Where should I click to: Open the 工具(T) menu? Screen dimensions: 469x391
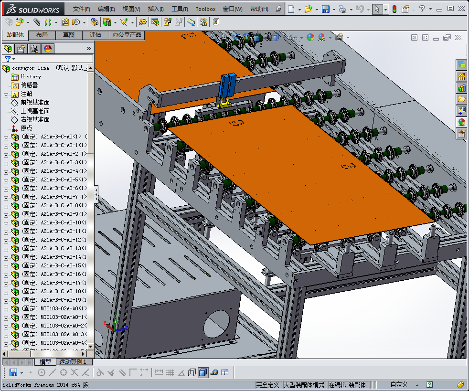pyautogui.click(x=180, y=9)
